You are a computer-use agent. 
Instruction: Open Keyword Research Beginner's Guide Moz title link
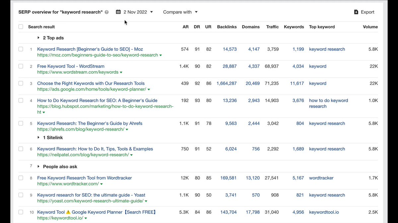coord(90,49)
